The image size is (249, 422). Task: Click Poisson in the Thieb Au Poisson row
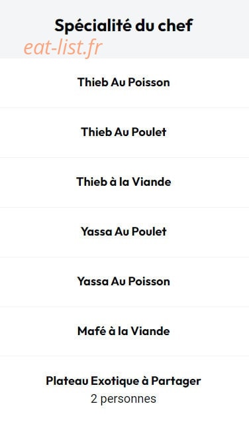tap(149, 82)
